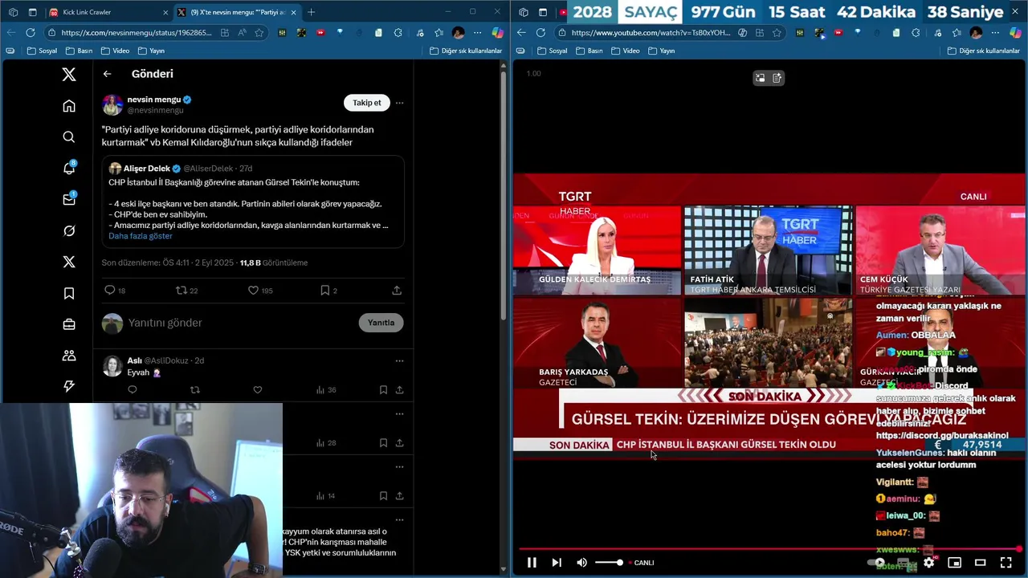
Task: Pause the YouTube live video
Action: click(532, 563)
